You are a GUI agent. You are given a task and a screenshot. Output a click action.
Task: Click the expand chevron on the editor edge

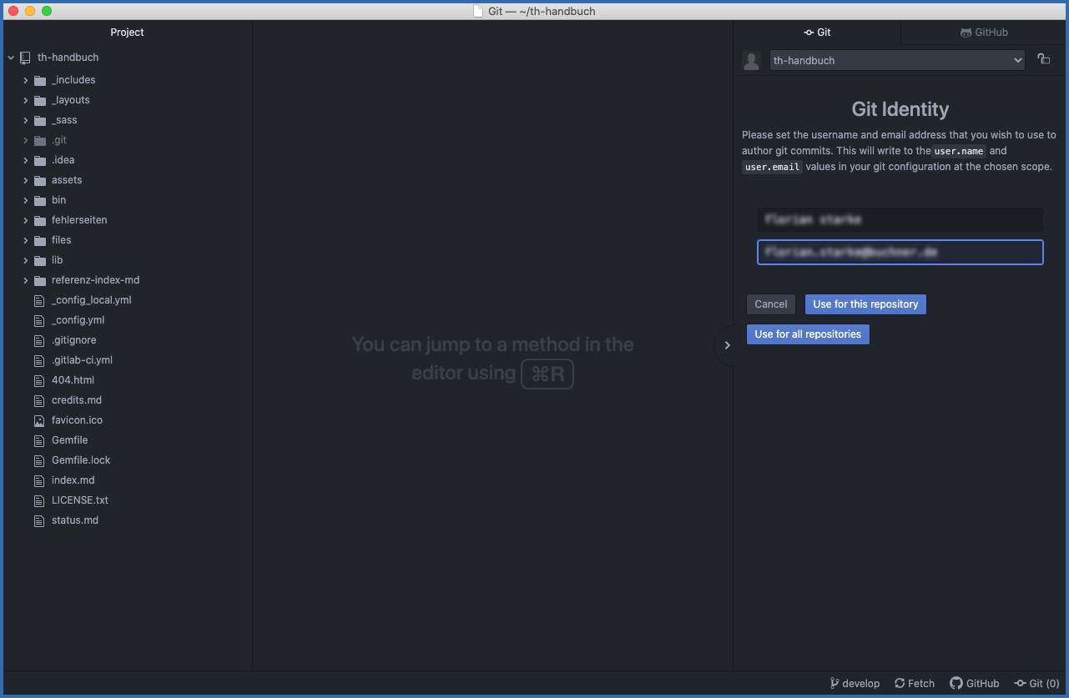tap(727, 344)
